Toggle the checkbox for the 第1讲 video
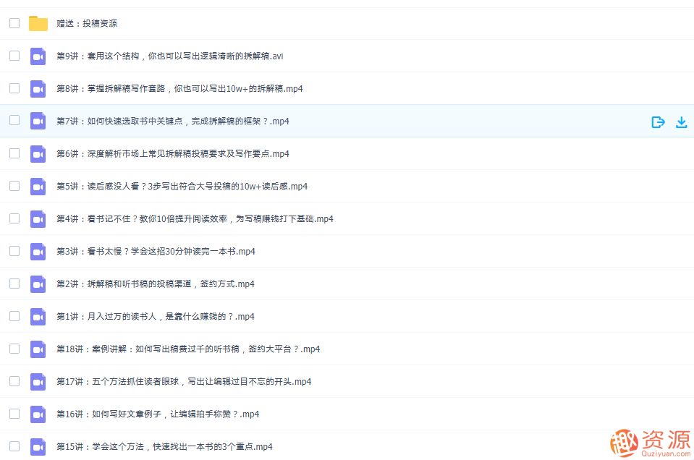This screenshot has width=694, height=460. point(14,316)
